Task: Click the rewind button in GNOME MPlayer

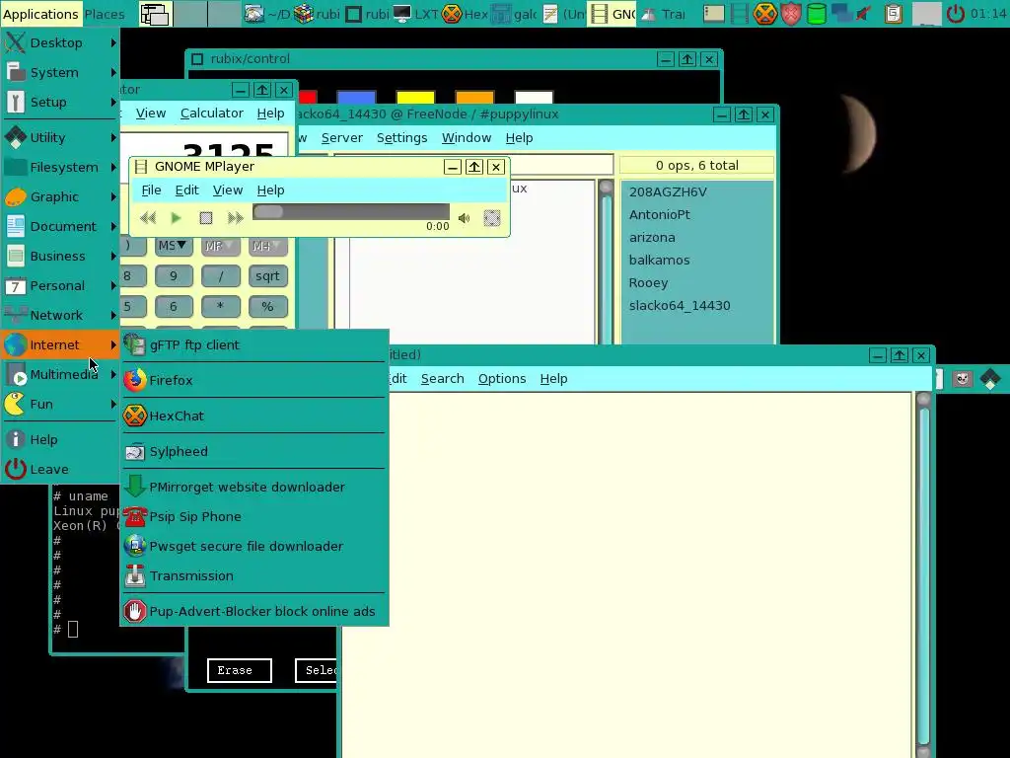Action: (148, 218)
